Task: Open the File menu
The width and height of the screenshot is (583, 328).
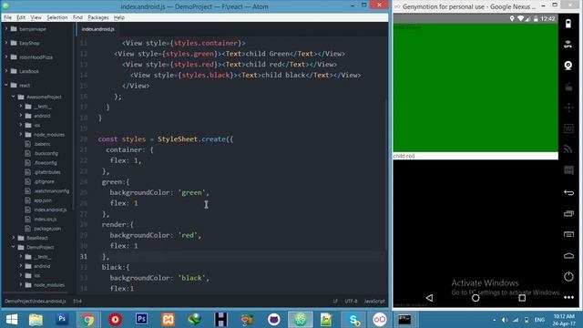Action: click(7, 17)
